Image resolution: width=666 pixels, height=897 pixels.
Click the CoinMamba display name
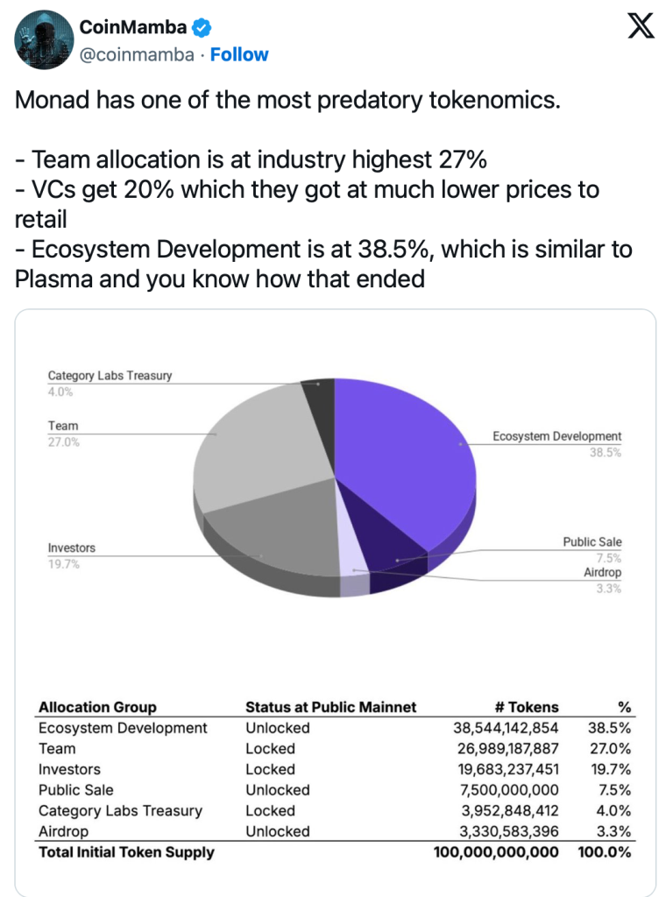pyautogui.click(x=132, y=27)
